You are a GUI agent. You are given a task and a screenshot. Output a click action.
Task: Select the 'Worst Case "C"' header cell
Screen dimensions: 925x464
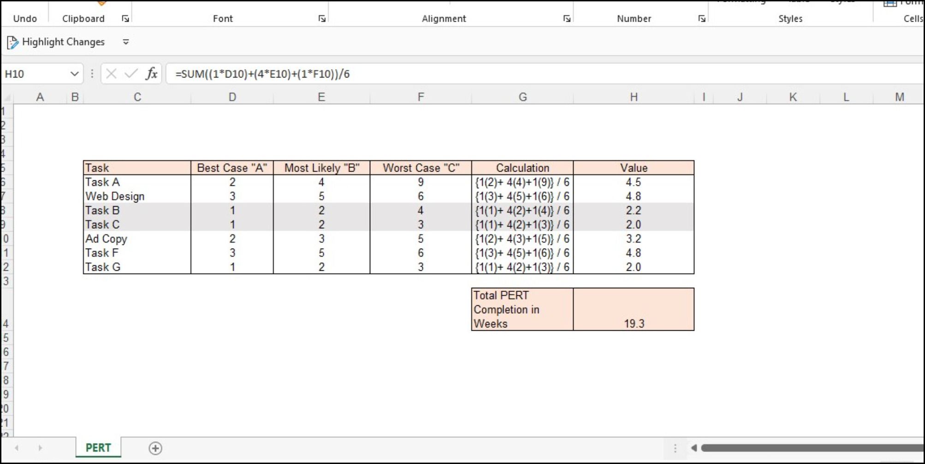pyautogui.click(x=421, y=168)
